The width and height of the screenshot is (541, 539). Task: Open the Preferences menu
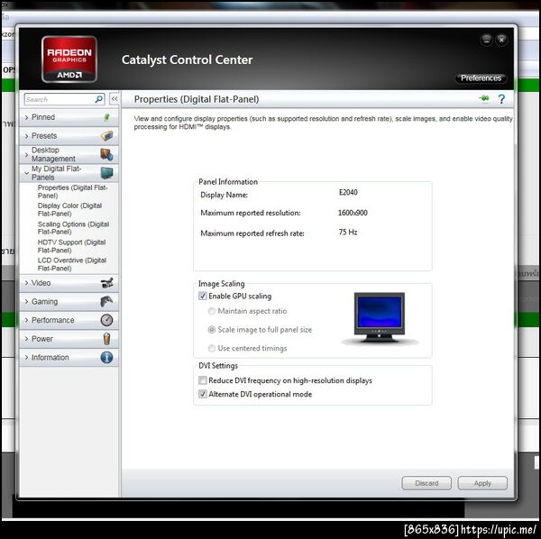(x=481, y=78)
